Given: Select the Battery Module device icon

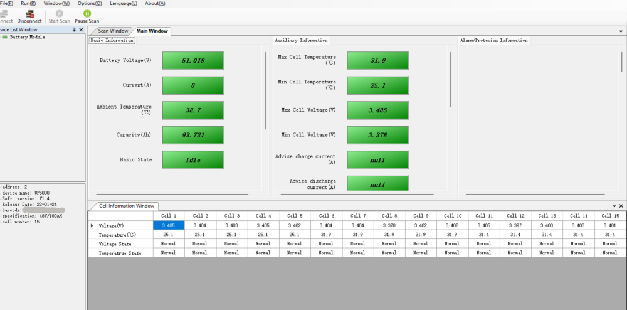Looking at the screenshot, I should coord(5,37).
